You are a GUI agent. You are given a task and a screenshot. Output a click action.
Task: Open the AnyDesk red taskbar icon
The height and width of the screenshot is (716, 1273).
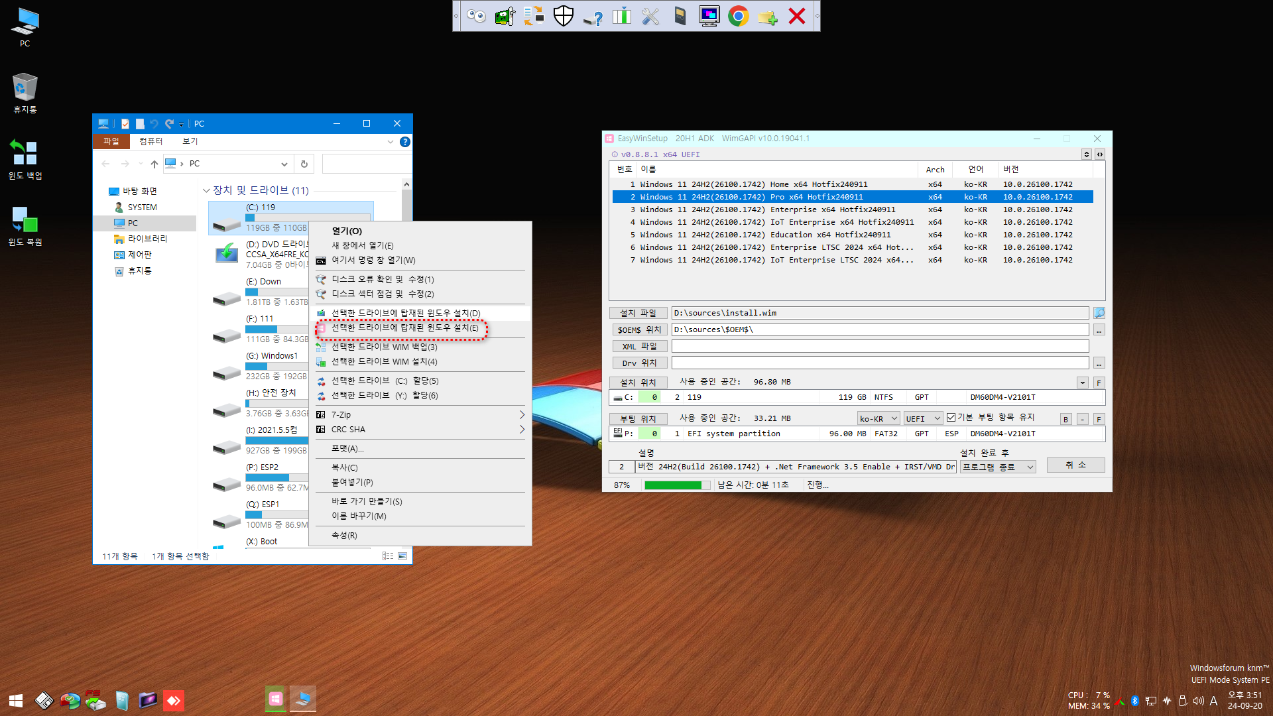(174, 701)
